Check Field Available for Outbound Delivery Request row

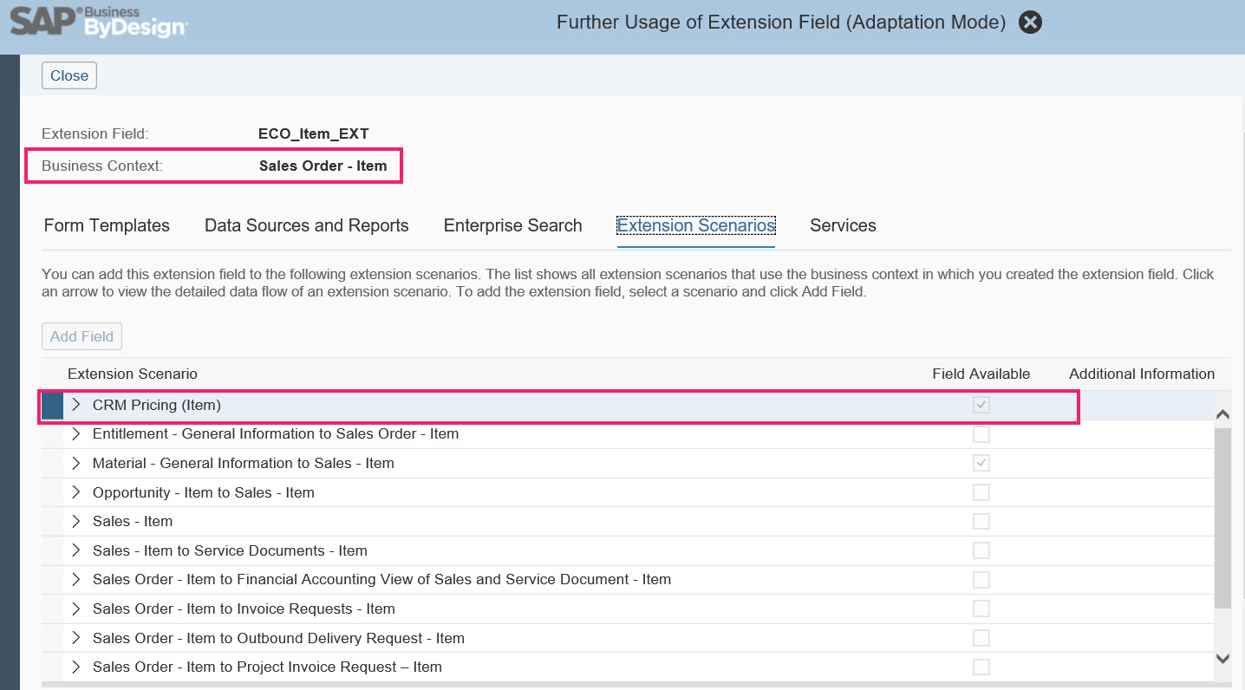coord(981,638)
